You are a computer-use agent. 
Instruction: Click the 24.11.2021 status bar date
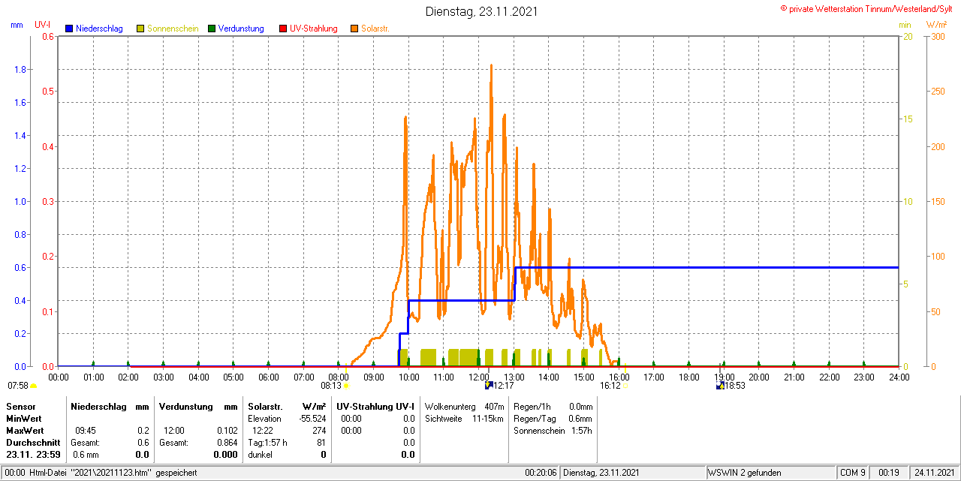coord(934,473)
